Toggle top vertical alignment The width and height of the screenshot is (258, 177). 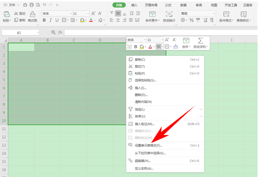click(112, 13)
